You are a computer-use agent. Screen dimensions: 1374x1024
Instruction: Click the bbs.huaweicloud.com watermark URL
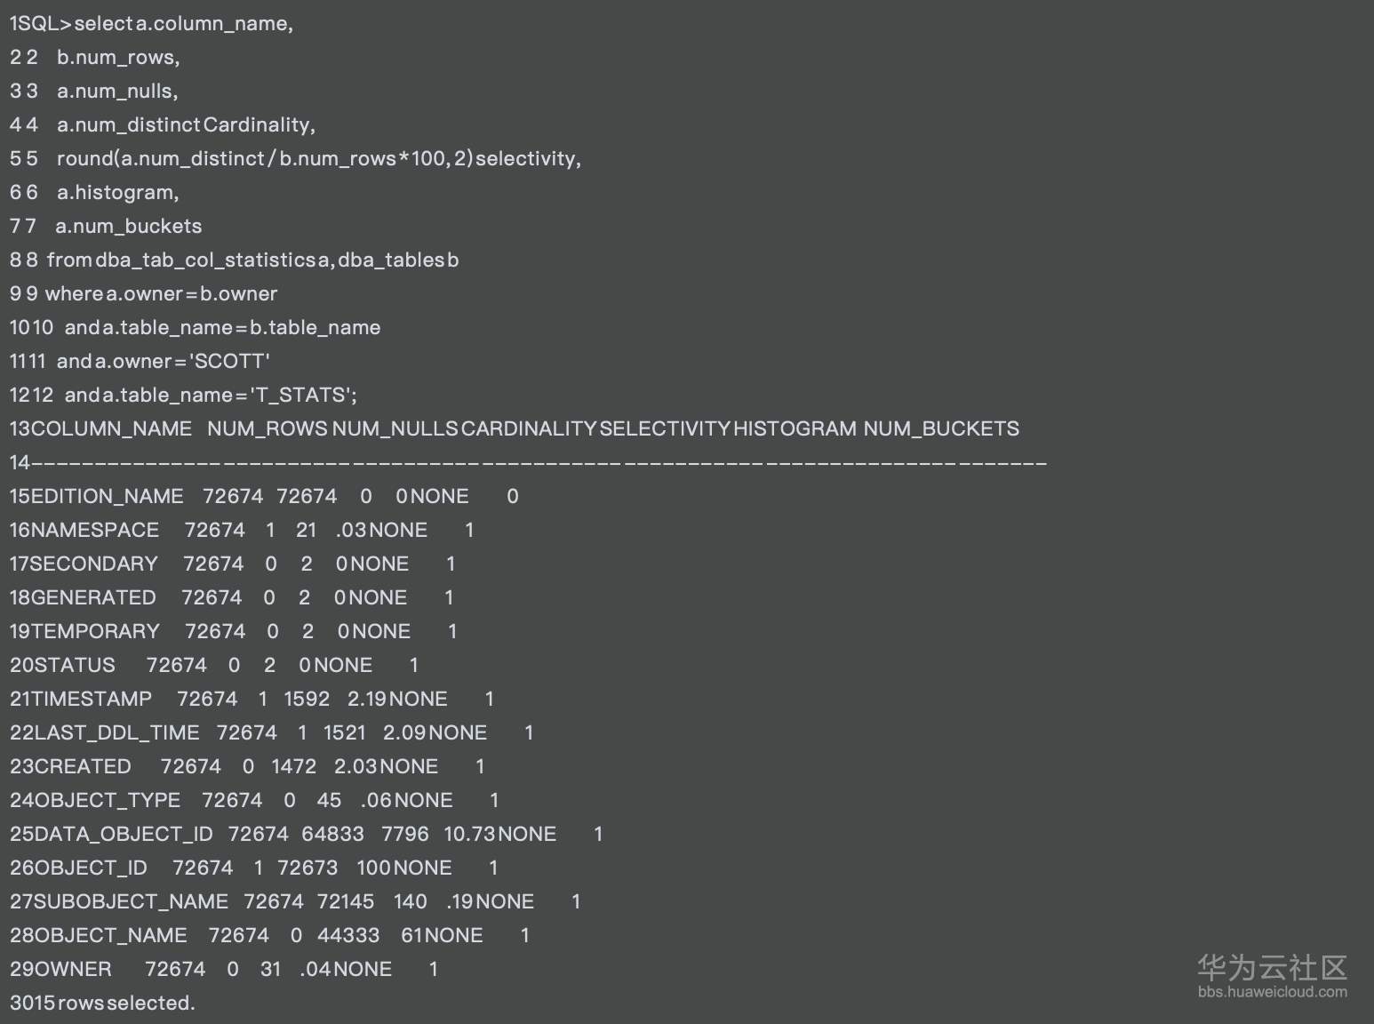(x=1272, y=992)
